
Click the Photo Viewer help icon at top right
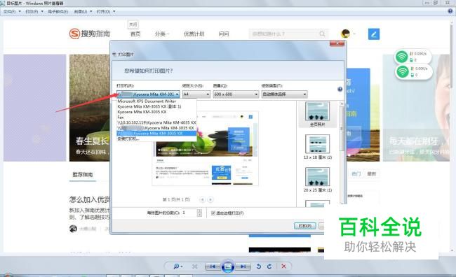tap(450, 11)
